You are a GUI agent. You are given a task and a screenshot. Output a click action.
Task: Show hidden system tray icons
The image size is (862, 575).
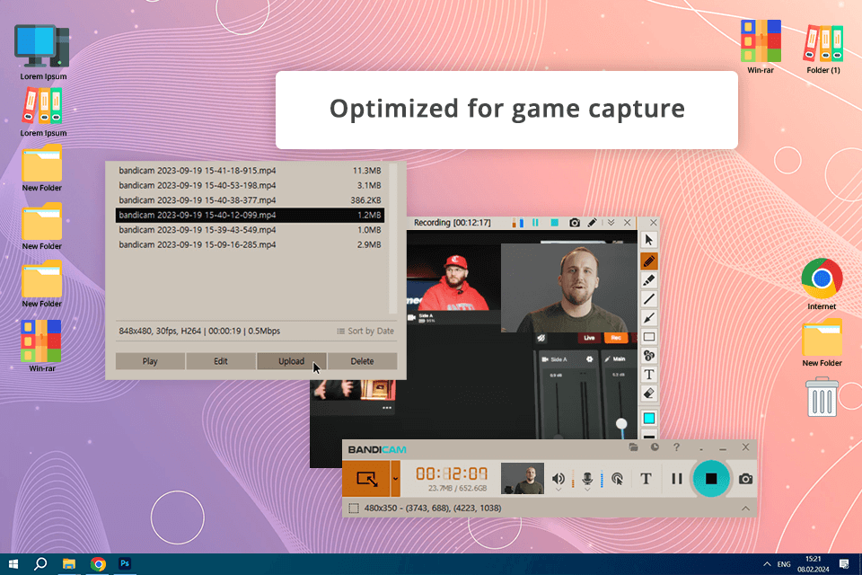click(767, 564)
